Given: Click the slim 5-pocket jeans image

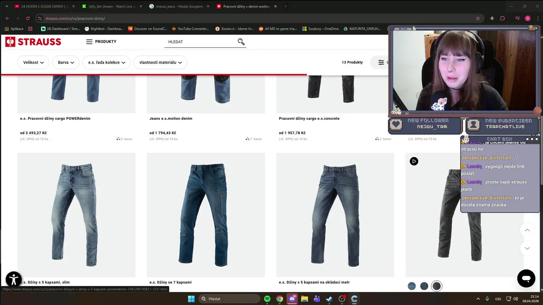Looking at the screenshot, I should (x=76, y=215).
